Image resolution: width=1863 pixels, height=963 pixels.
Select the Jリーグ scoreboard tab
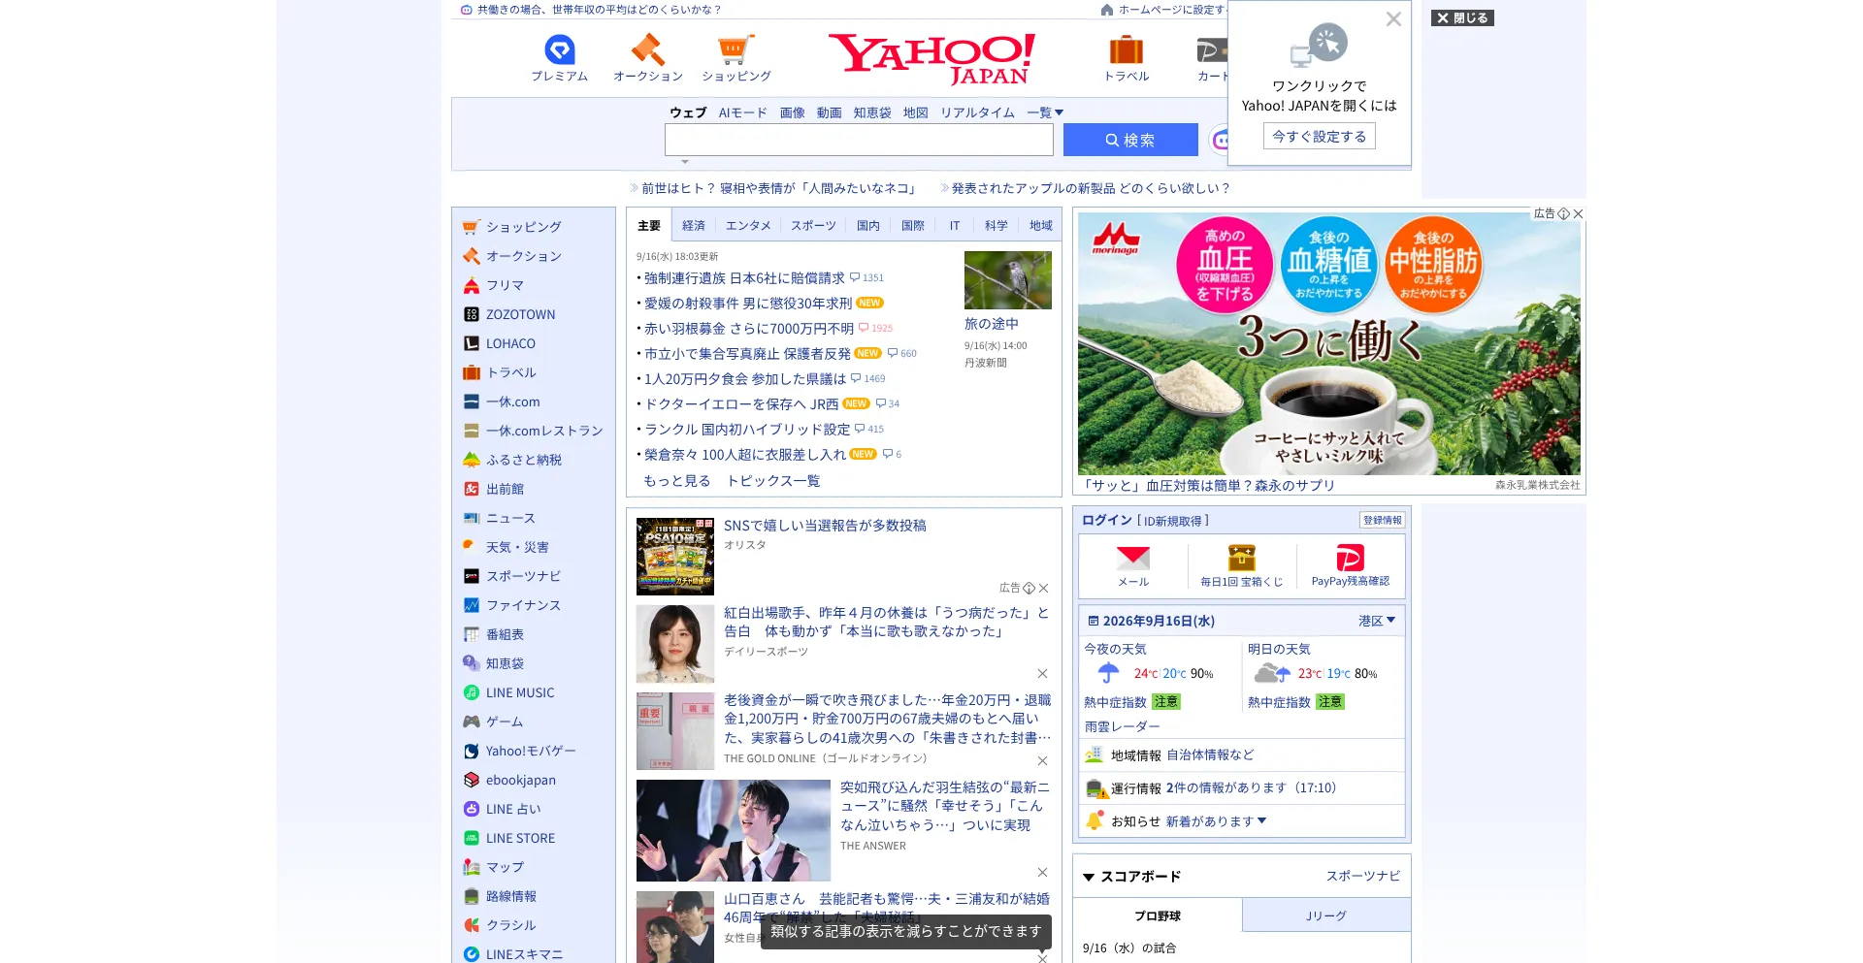(1325, 915)
